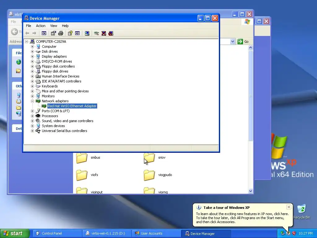Toggle the Show/Hide Console Tree toolbar icon
Viewport: 317px width, 238px height.
pyautogui.click(x=44, y=33)
